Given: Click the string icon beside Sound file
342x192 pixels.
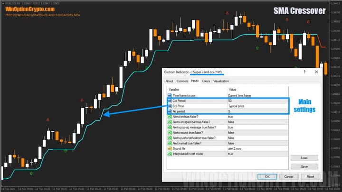Looking at the screenshot, I should click(170, 148).
